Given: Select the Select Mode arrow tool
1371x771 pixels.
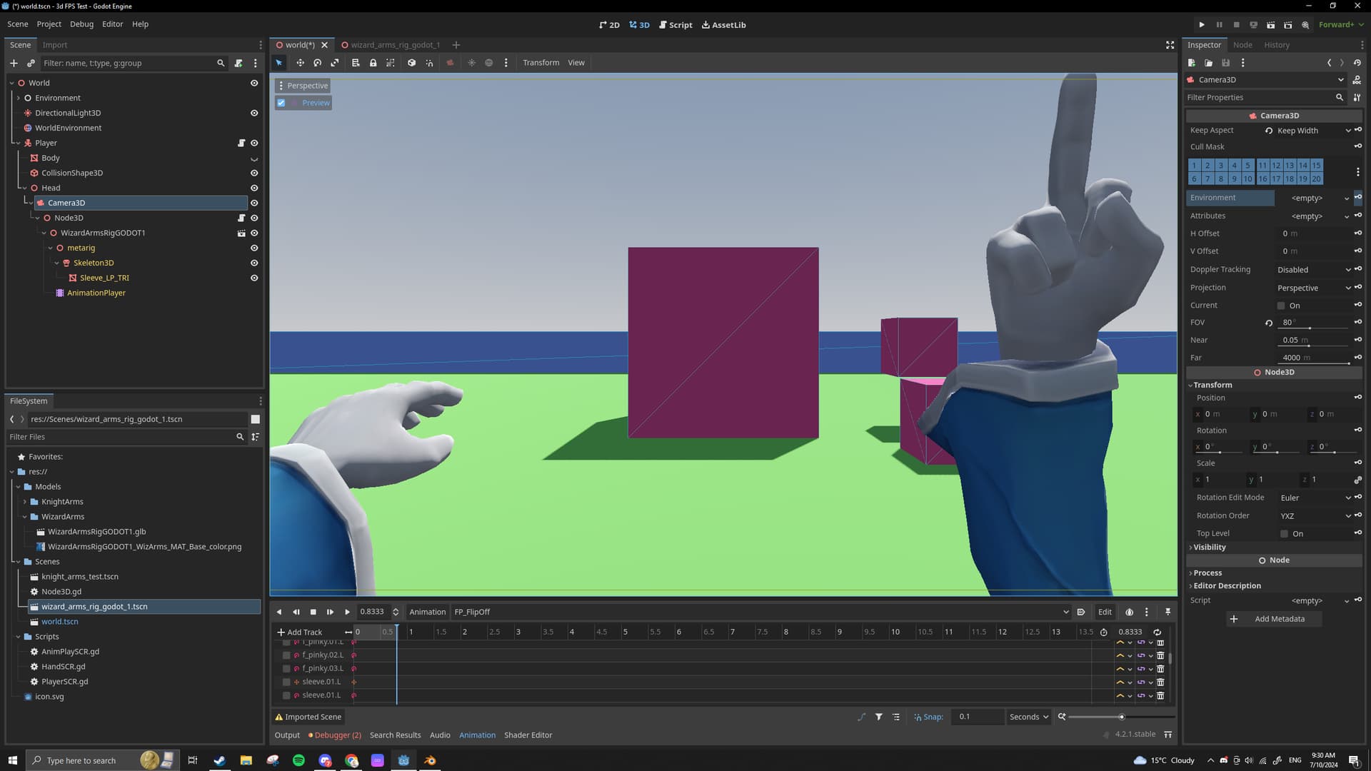Looking at the screenshot, I should (x=279, y=63).
